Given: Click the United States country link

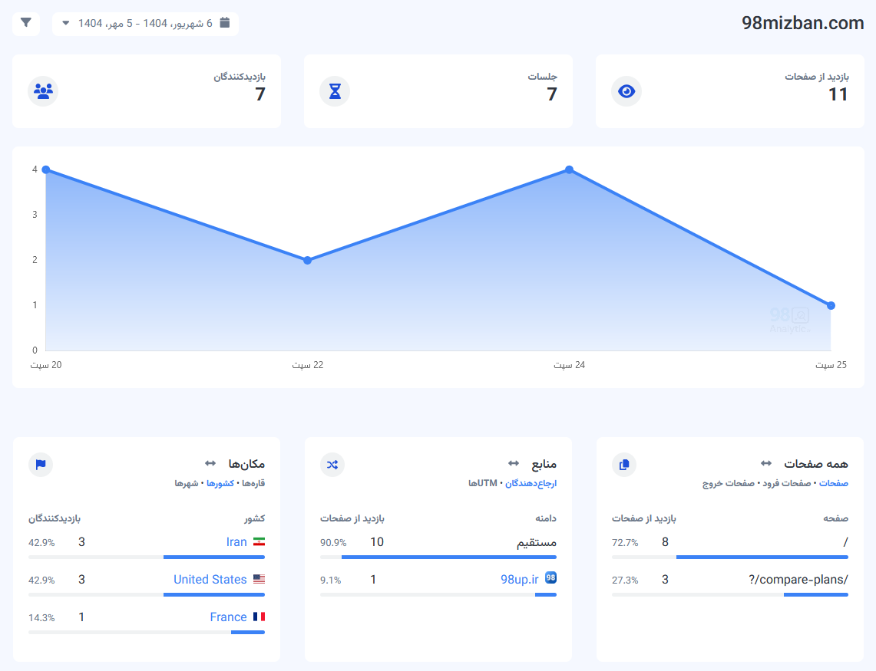Looking at the screenshot, I should (210, 580).
